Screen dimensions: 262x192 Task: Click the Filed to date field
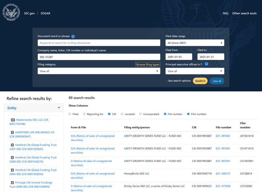pyautogui.click(x=211, y=57)
